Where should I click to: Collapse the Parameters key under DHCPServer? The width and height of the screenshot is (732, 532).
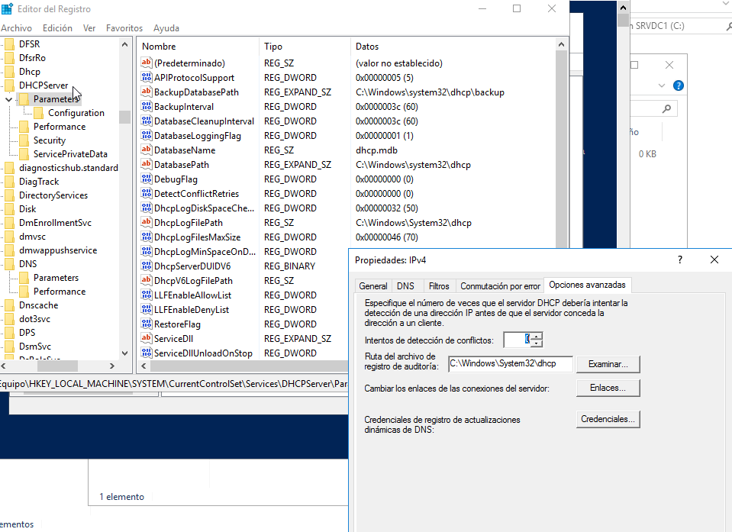8,99
